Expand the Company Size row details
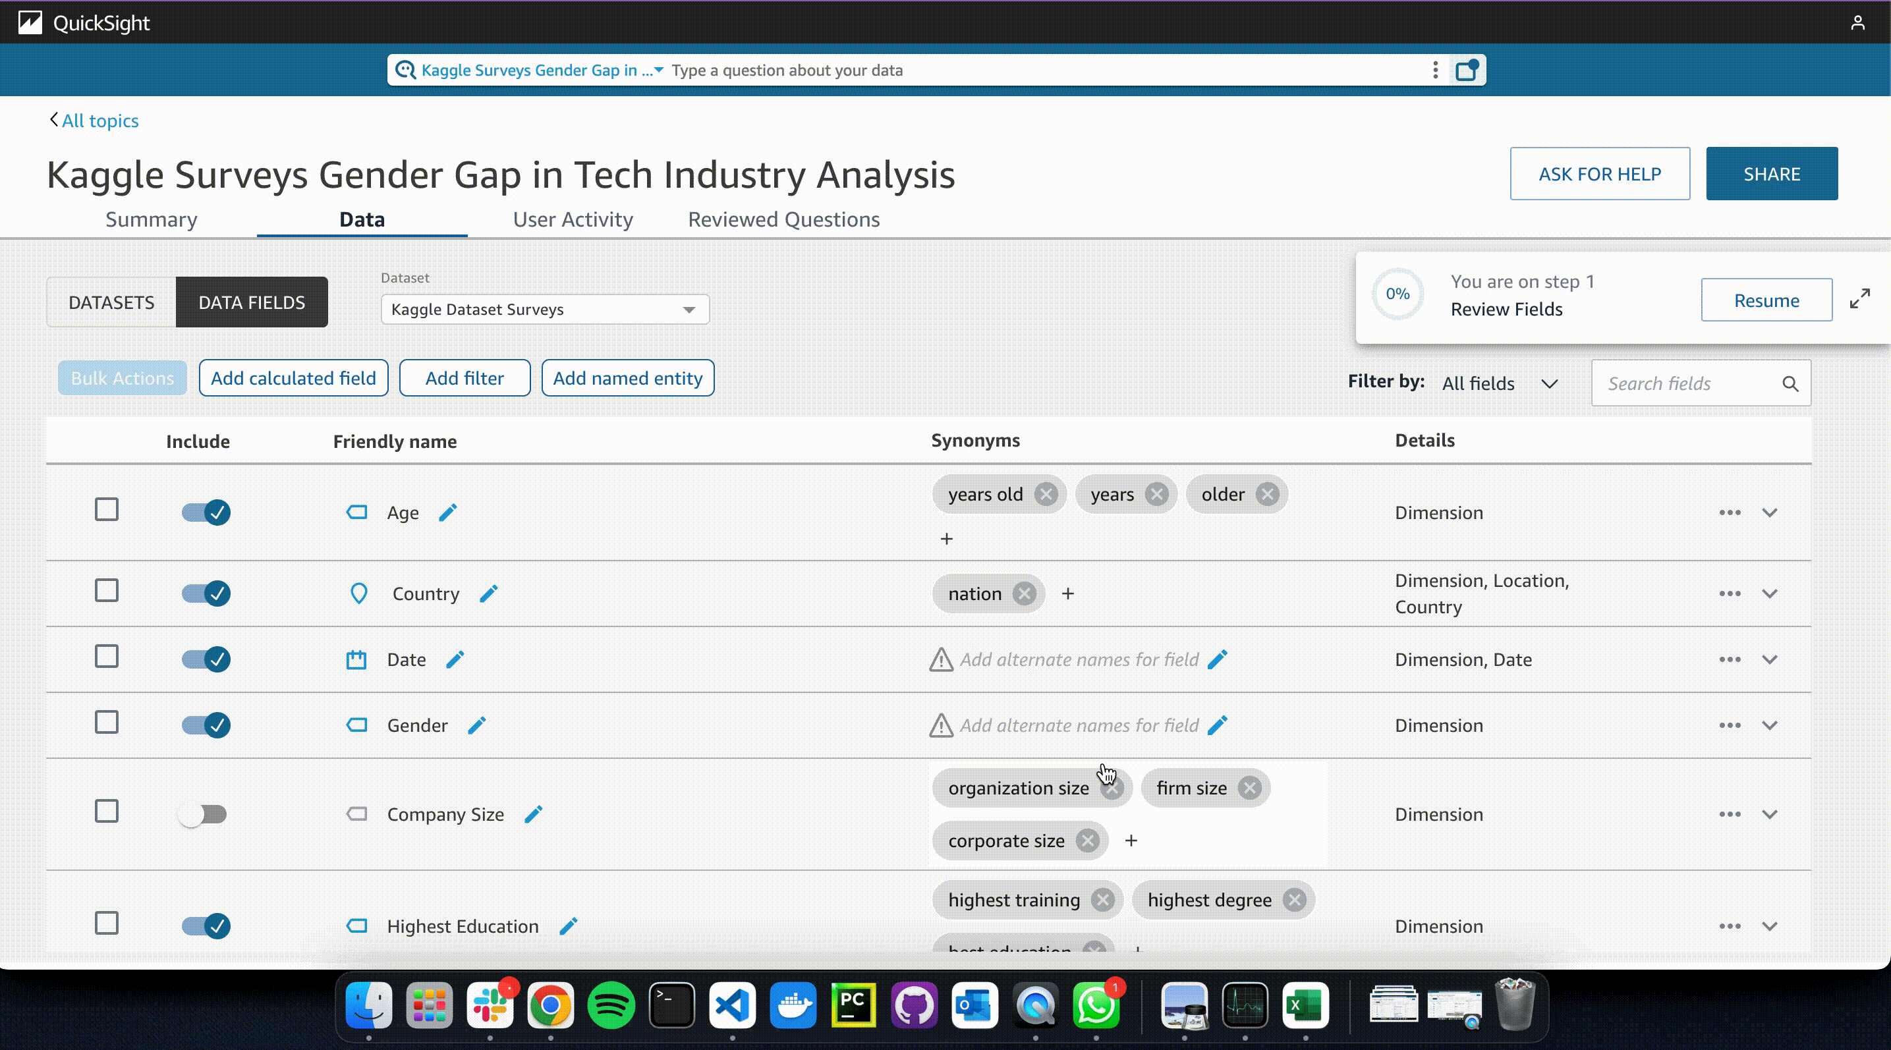This screenshot has height=1050, width=1891. pos(1770,814)
